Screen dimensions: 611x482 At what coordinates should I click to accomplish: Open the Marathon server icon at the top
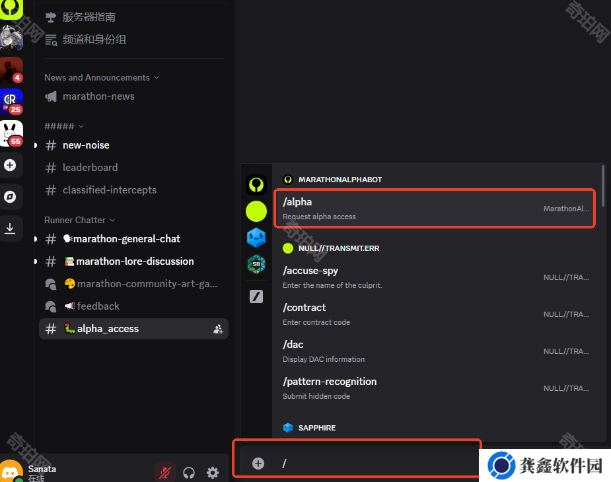coord(11,8)
